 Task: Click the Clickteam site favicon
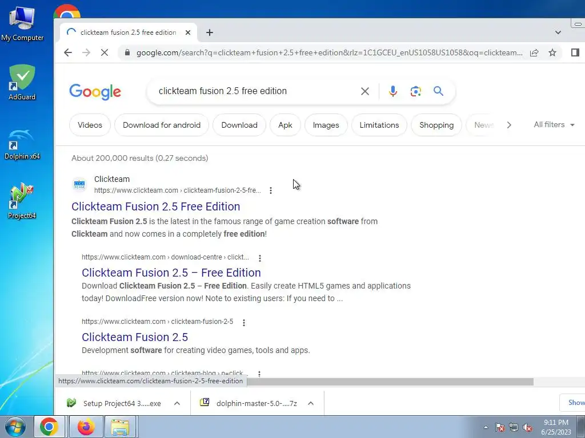point(79,185)
